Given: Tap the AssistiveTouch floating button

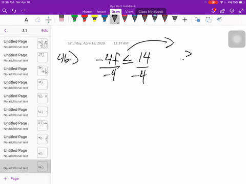Looking at the screenshot, I should 237,39.
